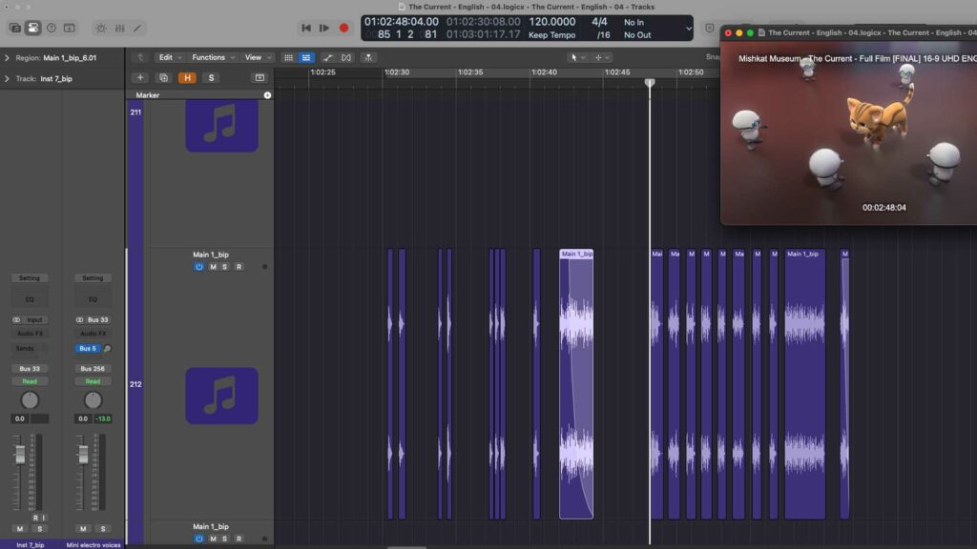
Task: Toggle the orange H hide-tracks button
Action: point(187,78)
